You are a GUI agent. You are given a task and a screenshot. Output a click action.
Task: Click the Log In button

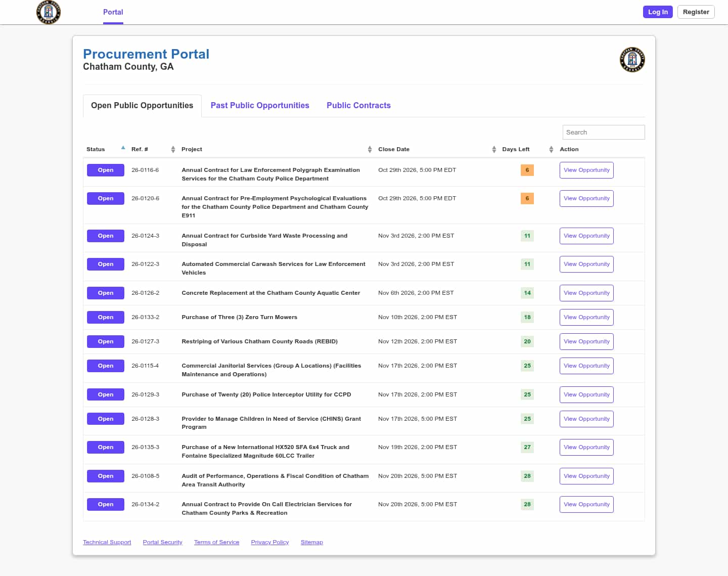(x=658, y=12)
